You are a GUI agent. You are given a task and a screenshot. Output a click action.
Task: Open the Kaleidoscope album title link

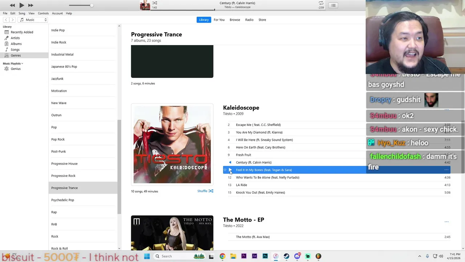pos(241,108)
